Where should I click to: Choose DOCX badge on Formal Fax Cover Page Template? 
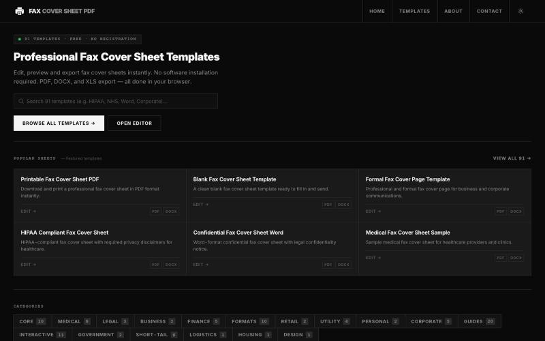[x=516, y=211]
